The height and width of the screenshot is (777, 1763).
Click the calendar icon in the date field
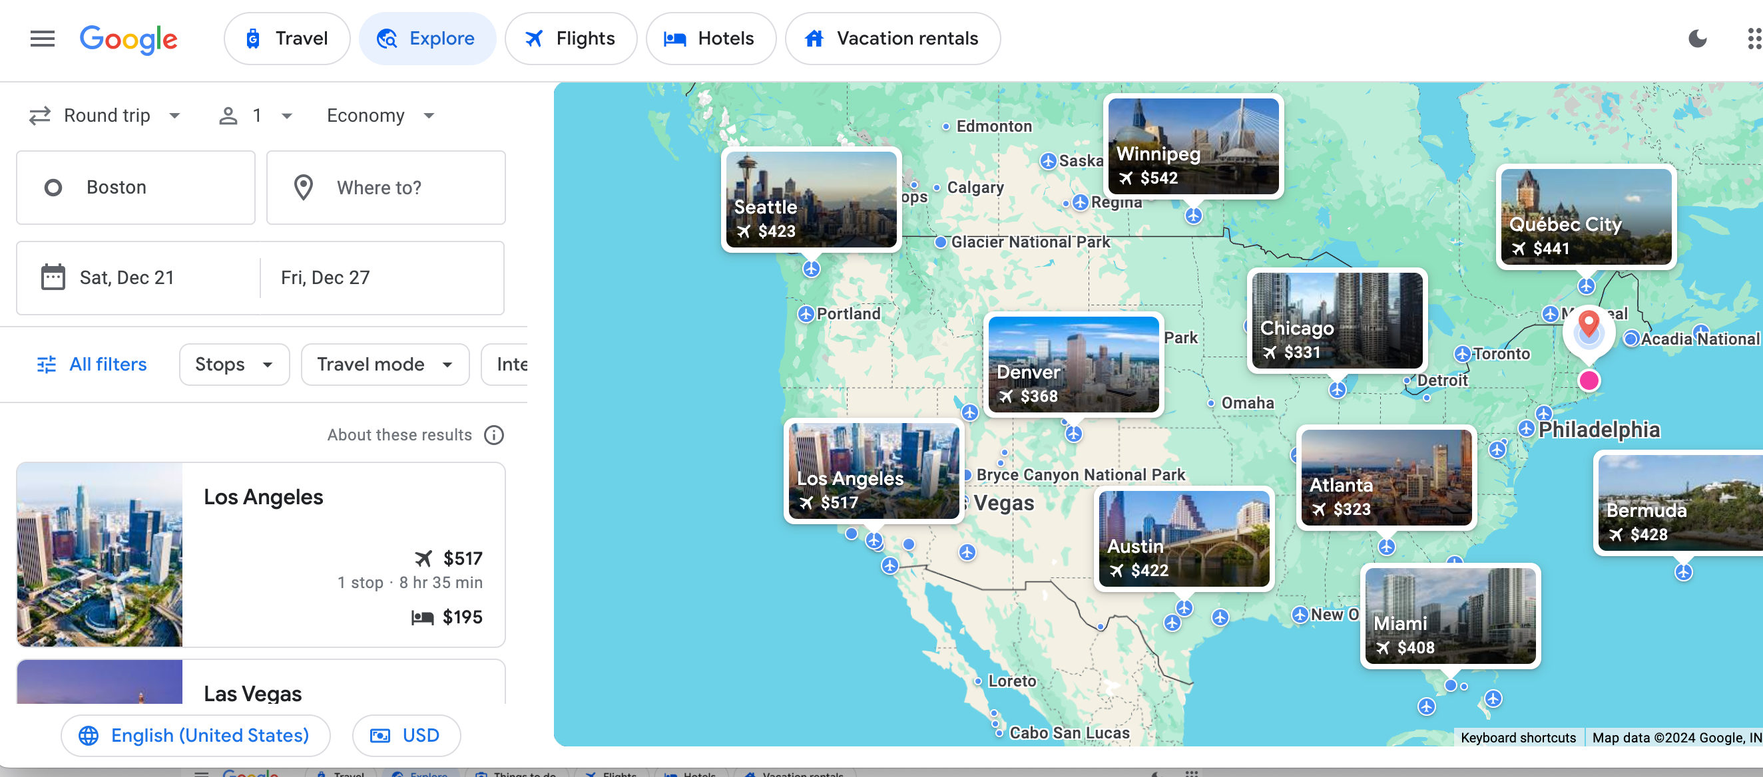click(53, 277)
